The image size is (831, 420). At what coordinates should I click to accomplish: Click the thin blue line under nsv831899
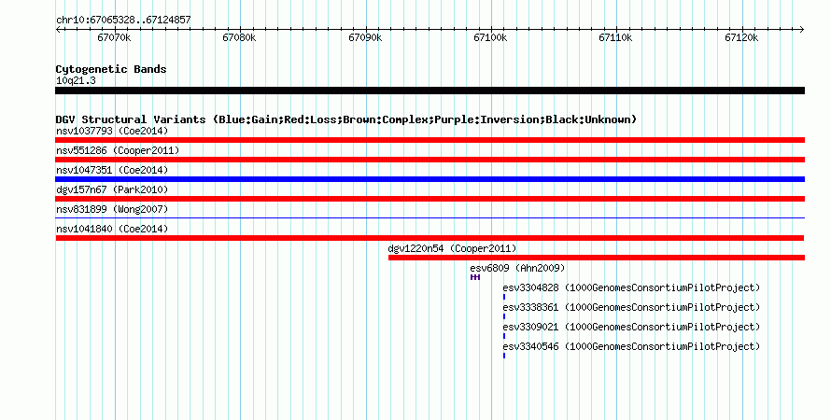pyautogui.click(x=430, y=218)
